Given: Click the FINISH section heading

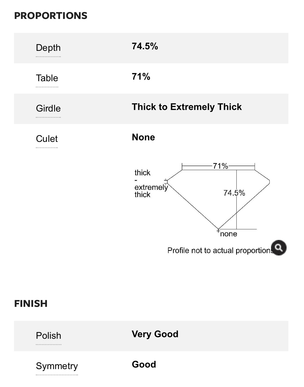Looking at the screenshot, I should 31,304.
